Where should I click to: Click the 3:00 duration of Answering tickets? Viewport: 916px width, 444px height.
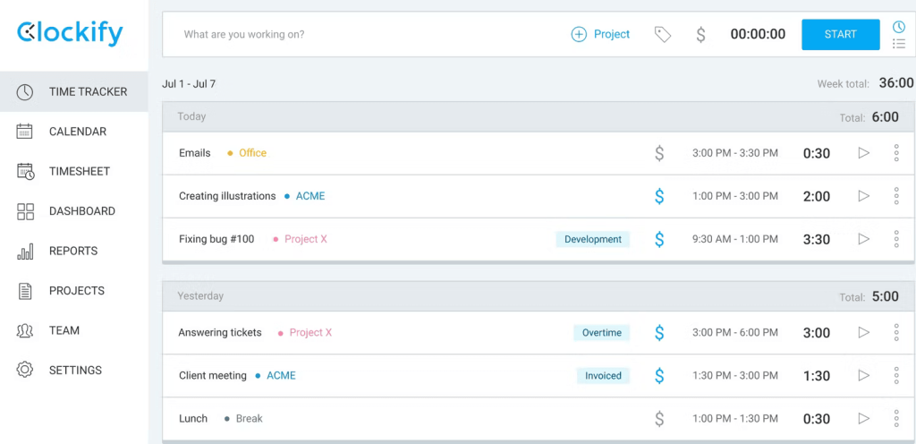(x=817, y=333)
